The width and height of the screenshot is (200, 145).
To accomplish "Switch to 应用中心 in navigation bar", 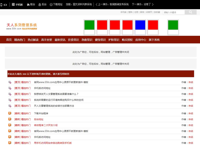I will (x=140, y=40).
